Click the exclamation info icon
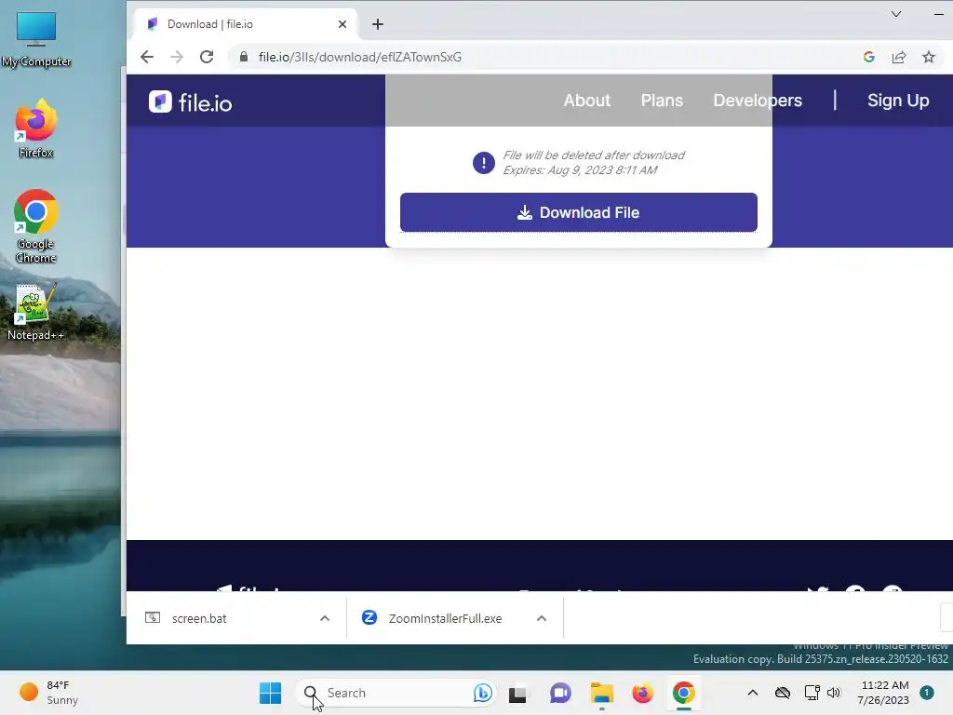The height and width of the screenshot is (715, 953). (x=483, y=163)
